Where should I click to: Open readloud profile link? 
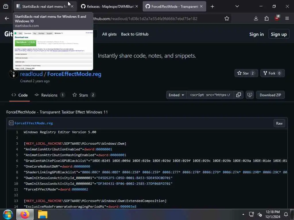tap(31, 74)
